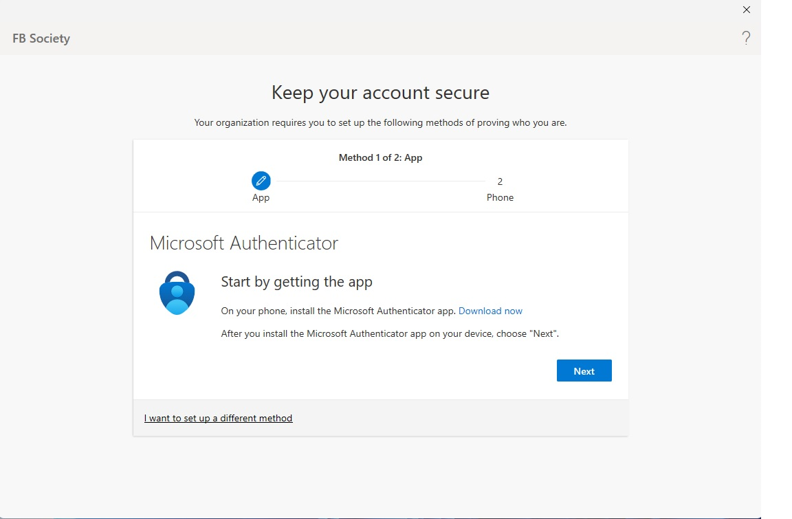This screenshot has height=519, width=792.
Task: Click the organization requirement description text
Action: point(380,123)
